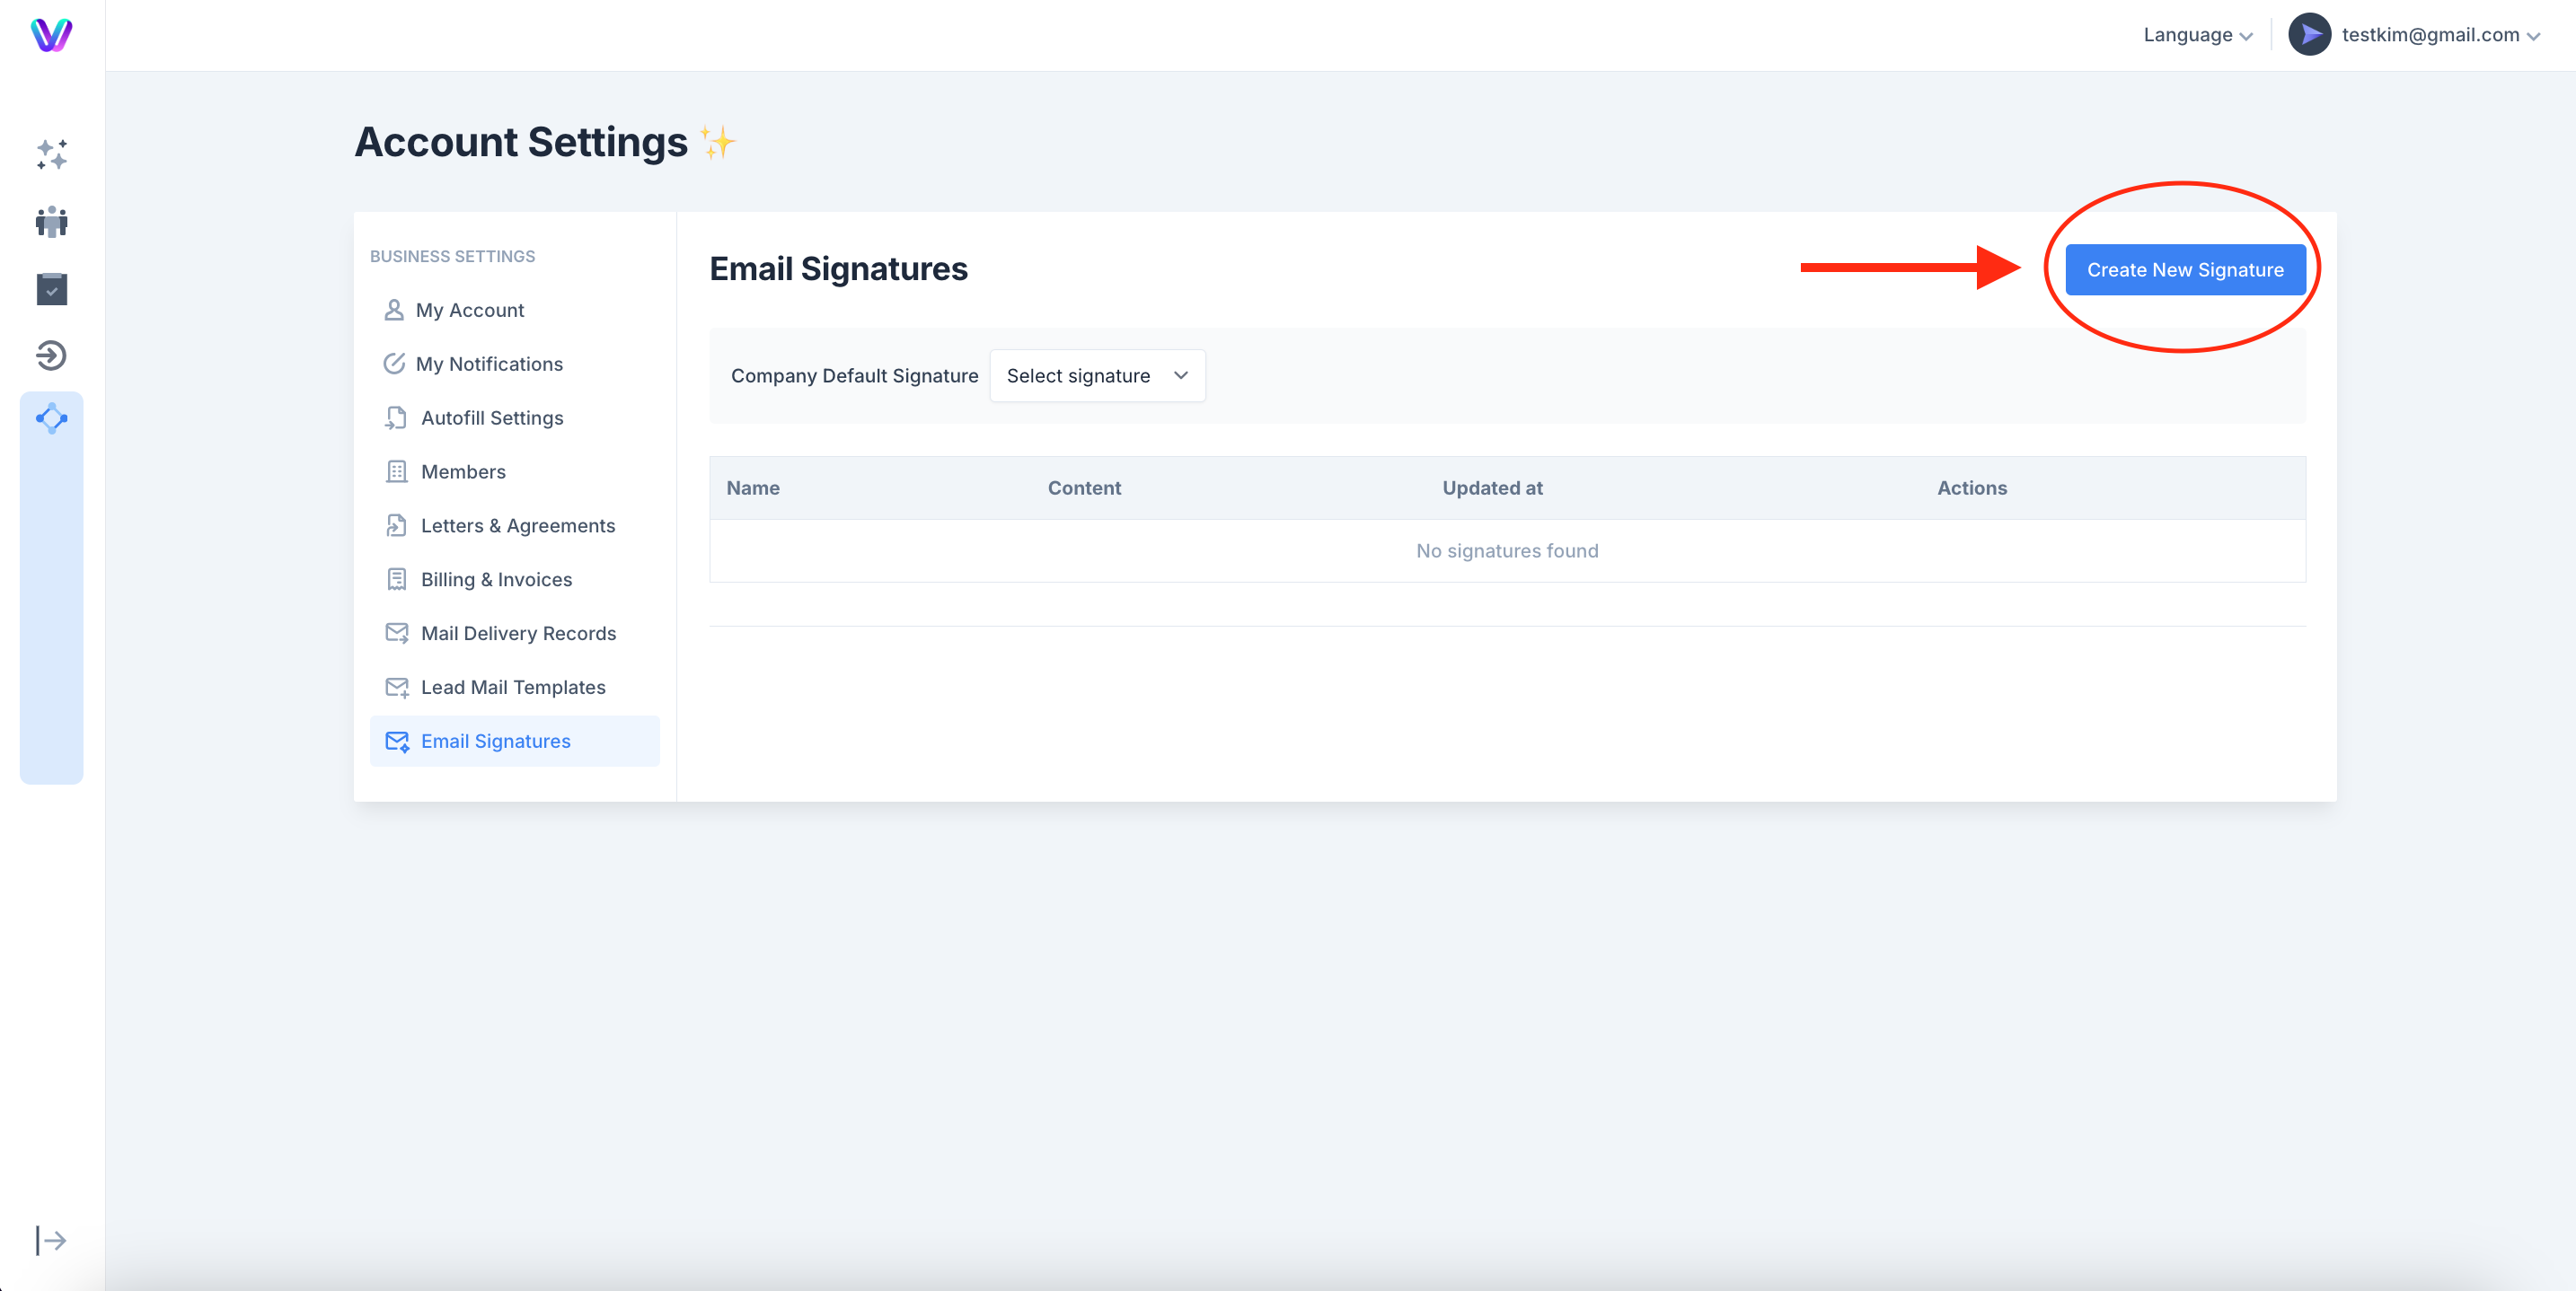Open Lead Mail Templates
Image resolution: width=2576 pixels, height=1291 pixels.
pos(514,688)
